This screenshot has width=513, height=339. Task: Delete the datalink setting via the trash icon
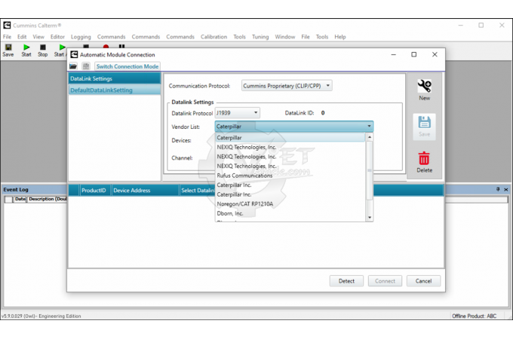(x=424, y=162)
